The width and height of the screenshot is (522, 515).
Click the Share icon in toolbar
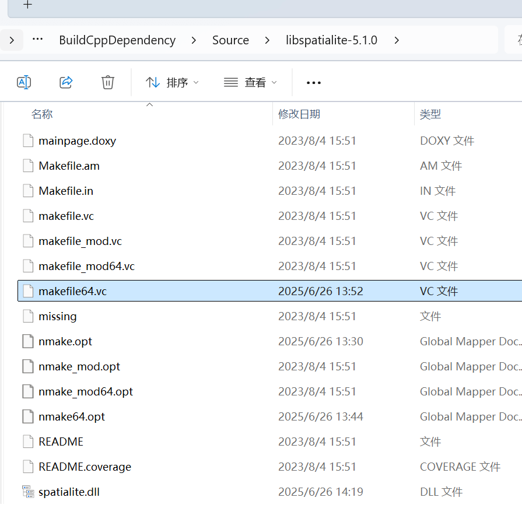pyautogui.click(x=66, y=82)
